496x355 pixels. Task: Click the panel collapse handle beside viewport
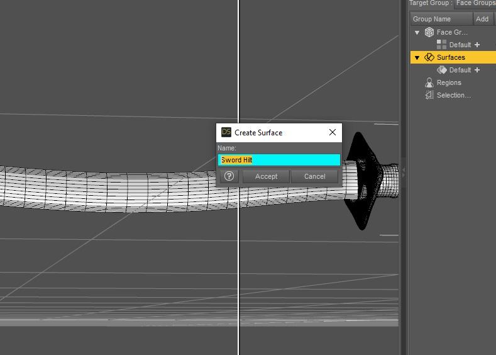404,172
